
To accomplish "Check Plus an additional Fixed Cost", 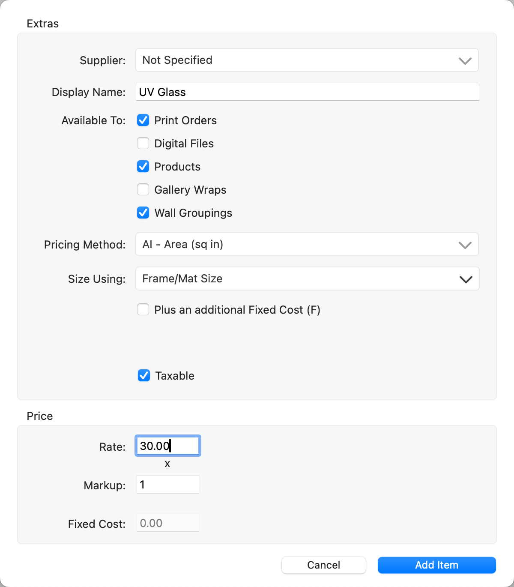I will click(x=143, y=310).
